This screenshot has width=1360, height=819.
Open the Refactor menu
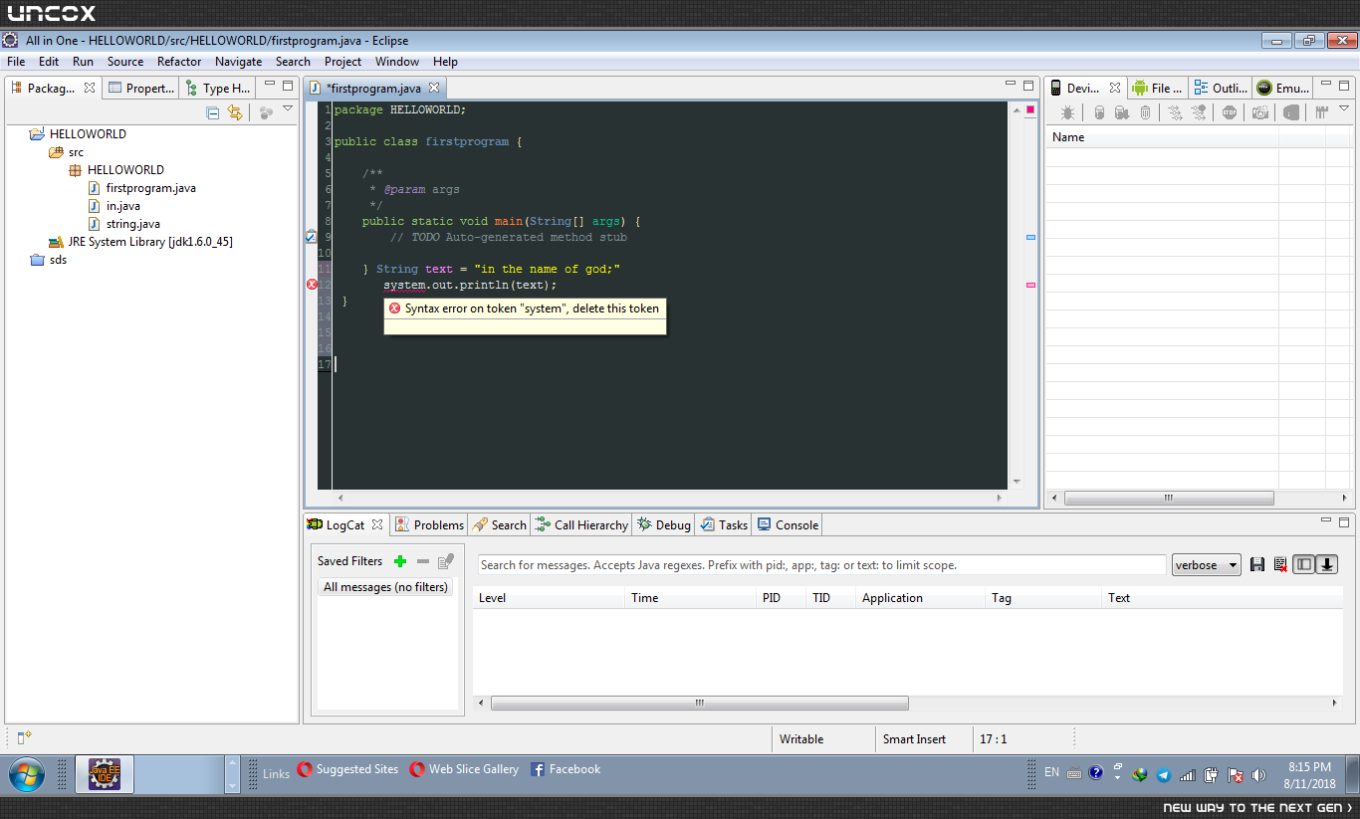(179, 61)
